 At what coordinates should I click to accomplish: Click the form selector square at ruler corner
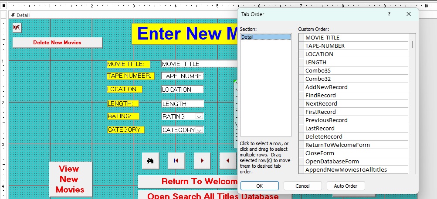4,6
